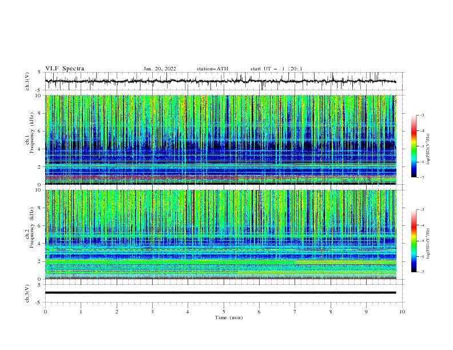Click the "VLF Spectra" plot title
Viewport: 453px width, 350px height.
[x=65, y=69]
